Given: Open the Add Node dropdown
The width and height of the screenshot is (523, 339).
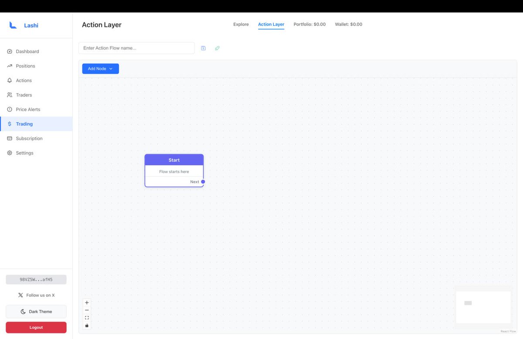Looking at the screenshot, I should tap(101, 69).
